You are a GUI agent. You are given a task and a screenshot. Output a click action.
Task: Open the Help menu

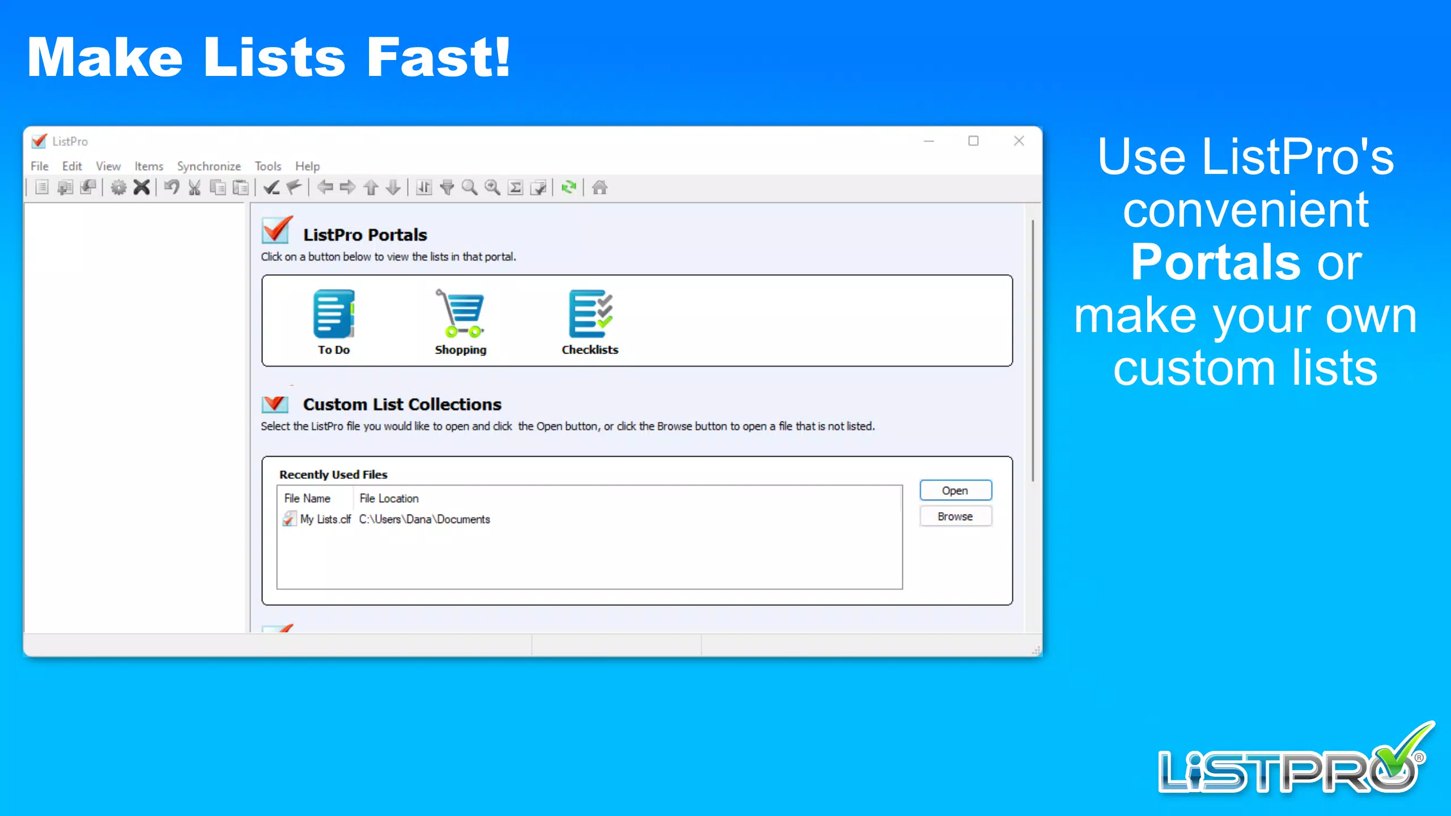point(307,166)
